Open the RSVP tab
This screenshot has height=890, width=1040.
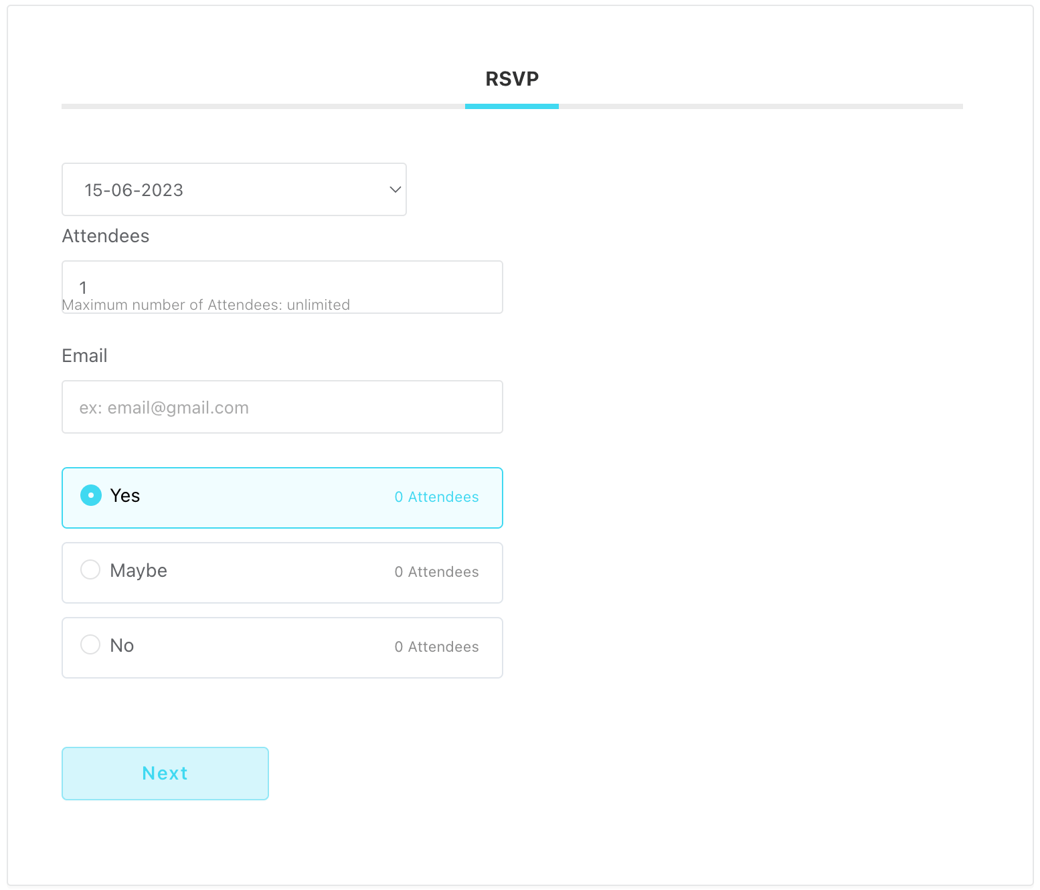512,79
